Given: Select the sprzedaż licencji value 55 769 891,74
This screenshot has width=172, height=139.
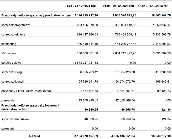Looking at the screenshot, I should (x=88, y=82).
